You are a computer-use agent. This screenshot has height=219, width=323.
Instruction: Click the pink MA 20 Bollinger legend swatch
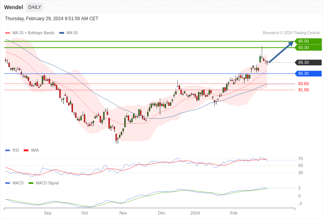8,33
